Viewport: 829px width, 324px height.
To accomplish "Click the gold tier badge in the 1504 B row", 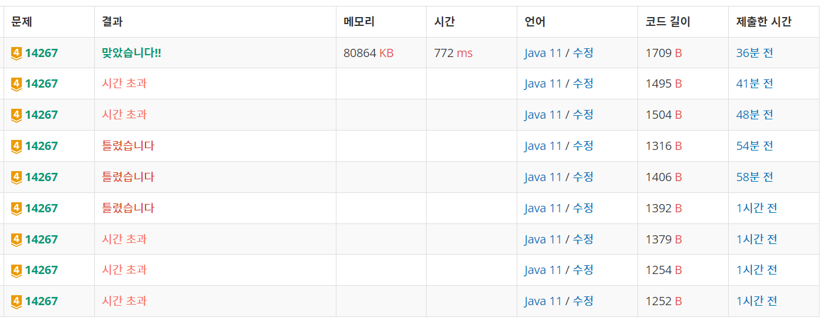I will point(16,115).
